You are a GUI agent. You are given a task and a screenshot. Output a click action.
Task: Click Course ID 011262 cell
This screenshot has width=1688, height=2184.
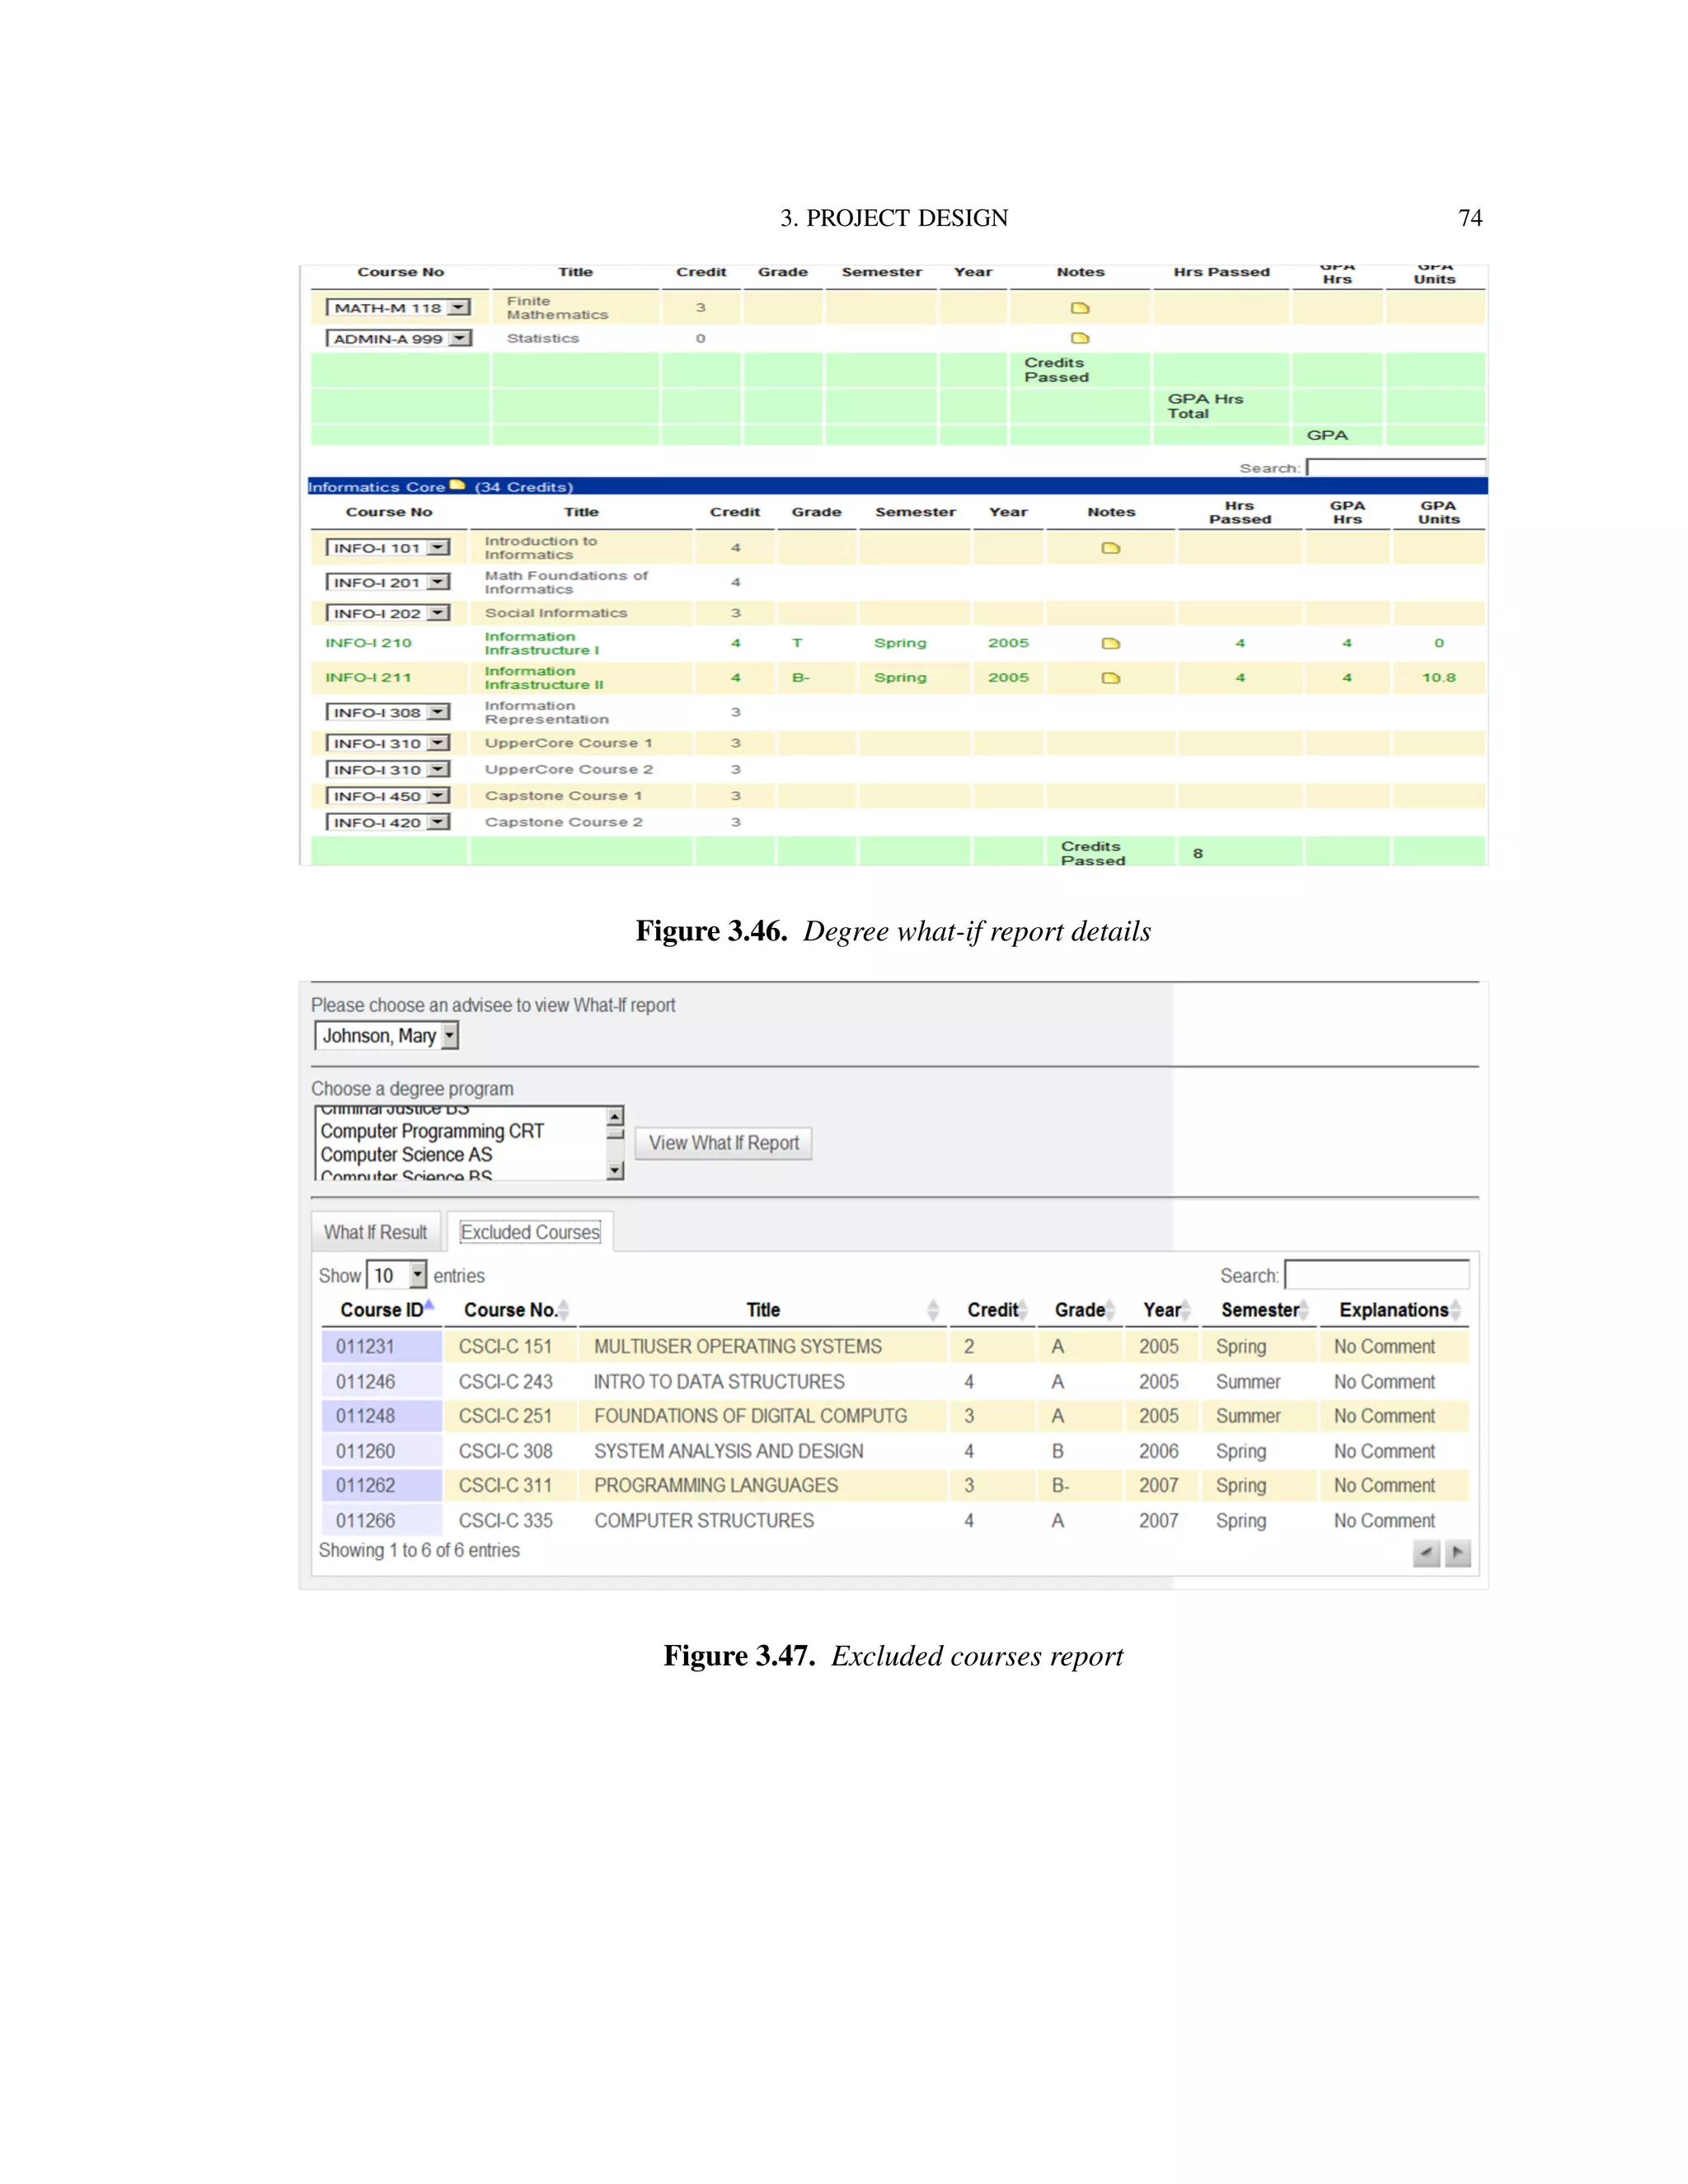click(381, 1485)
